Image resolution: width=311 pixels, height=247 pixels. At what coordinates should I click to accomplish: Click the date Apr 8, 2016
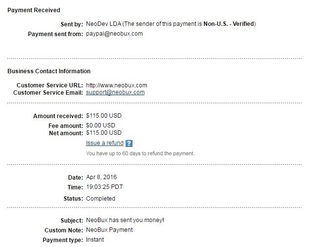pos(101,177)
